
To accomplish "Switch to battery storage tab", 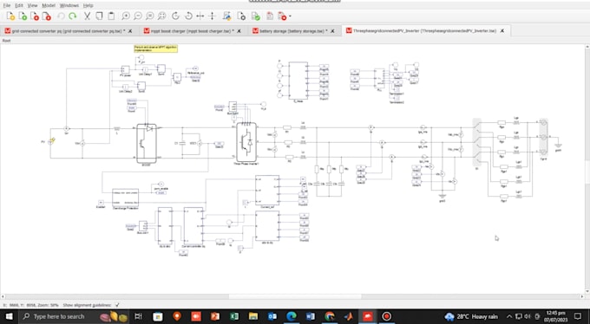I will [293, 31].
